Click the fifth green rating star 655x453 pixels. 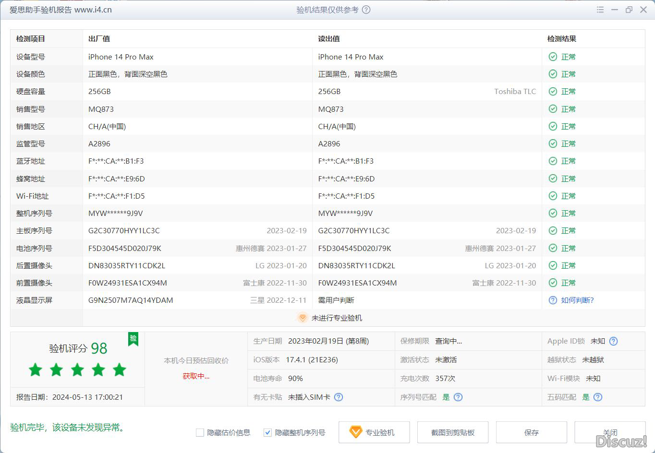pyautogui.click(x=120, y=370)
